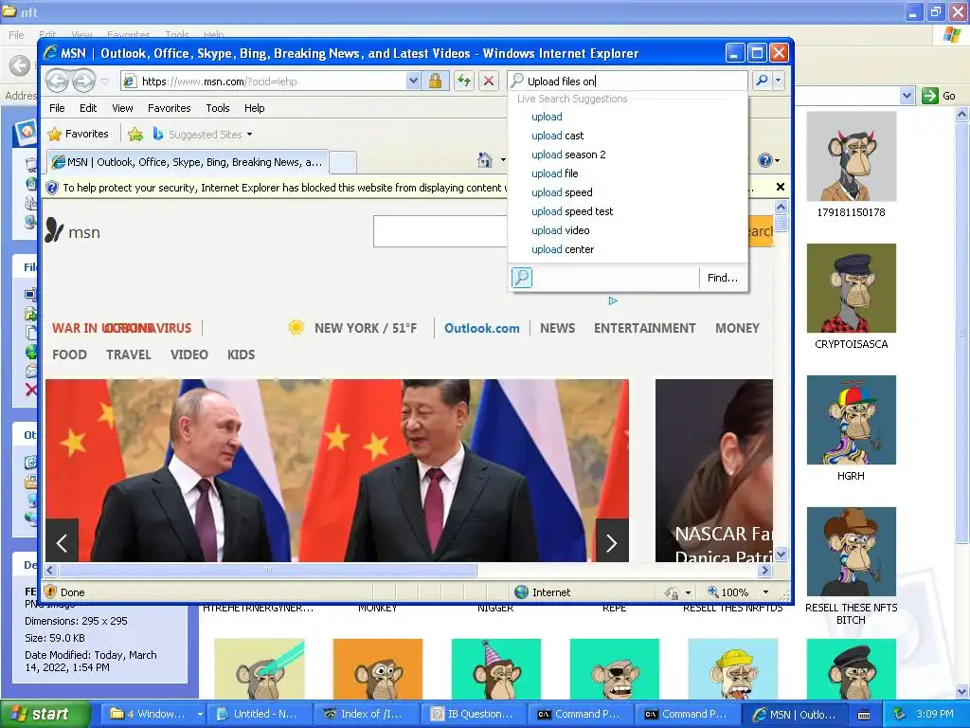Image resolution: width=970 pixels, height=728 pixels.
Task: Open nft window address dropdown
Action: coord(907,96)
